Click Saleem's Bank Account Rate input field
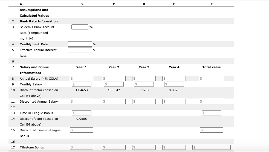This screenshot has width=269, height=152. point(80,27)
